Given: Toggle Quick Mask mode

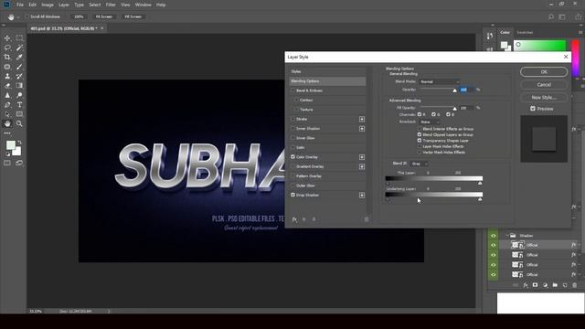Looking at the screenshot, I should point(7,163).
